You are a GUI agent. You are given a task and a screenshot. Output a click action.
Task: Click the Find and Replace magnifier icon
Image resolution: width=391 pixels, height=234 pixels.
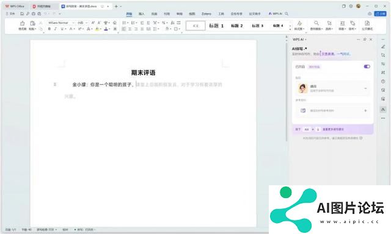pyautogui.click(x=316, y=23)
